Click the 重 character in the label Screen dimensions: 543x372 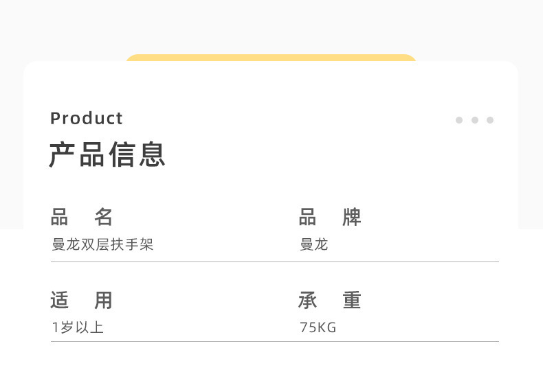[352, 300]
